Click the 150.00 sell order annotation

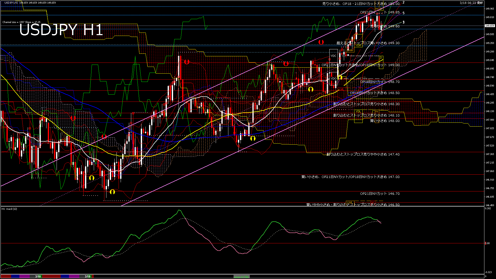[x=361, y=4]
